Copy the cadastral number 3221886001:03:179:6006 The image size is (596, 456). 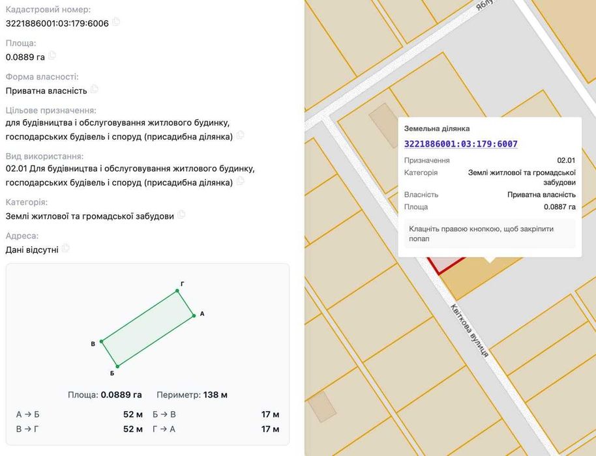coord(116,22)
